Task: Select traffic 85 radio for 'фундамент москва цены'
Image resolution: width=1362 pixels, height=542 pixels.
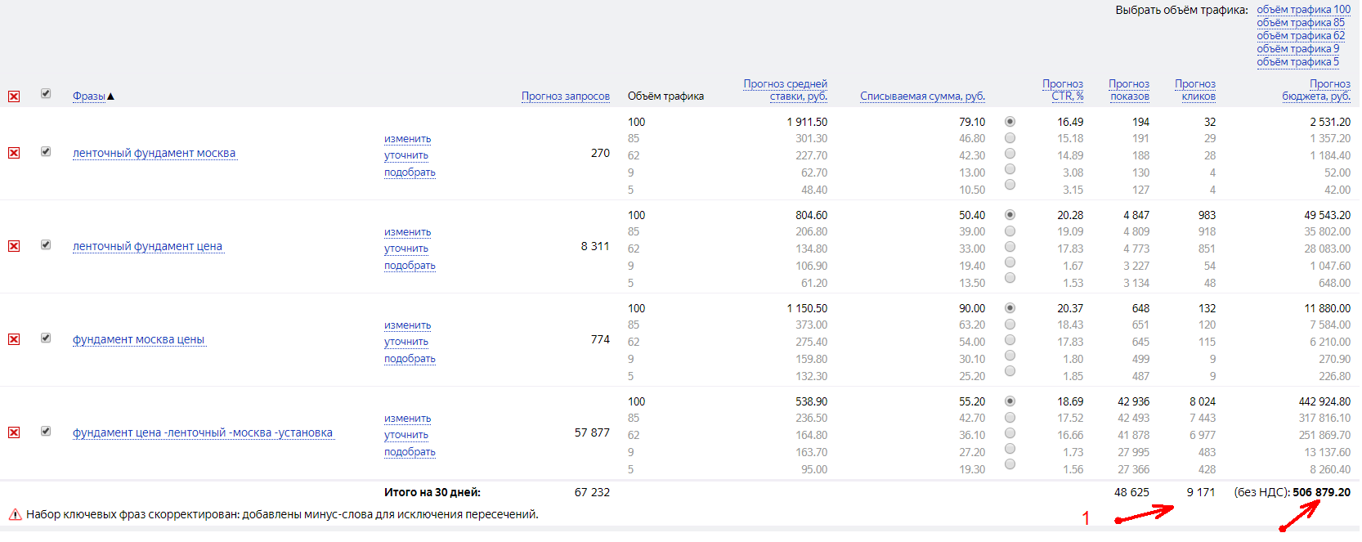Action: [1010, 324]
